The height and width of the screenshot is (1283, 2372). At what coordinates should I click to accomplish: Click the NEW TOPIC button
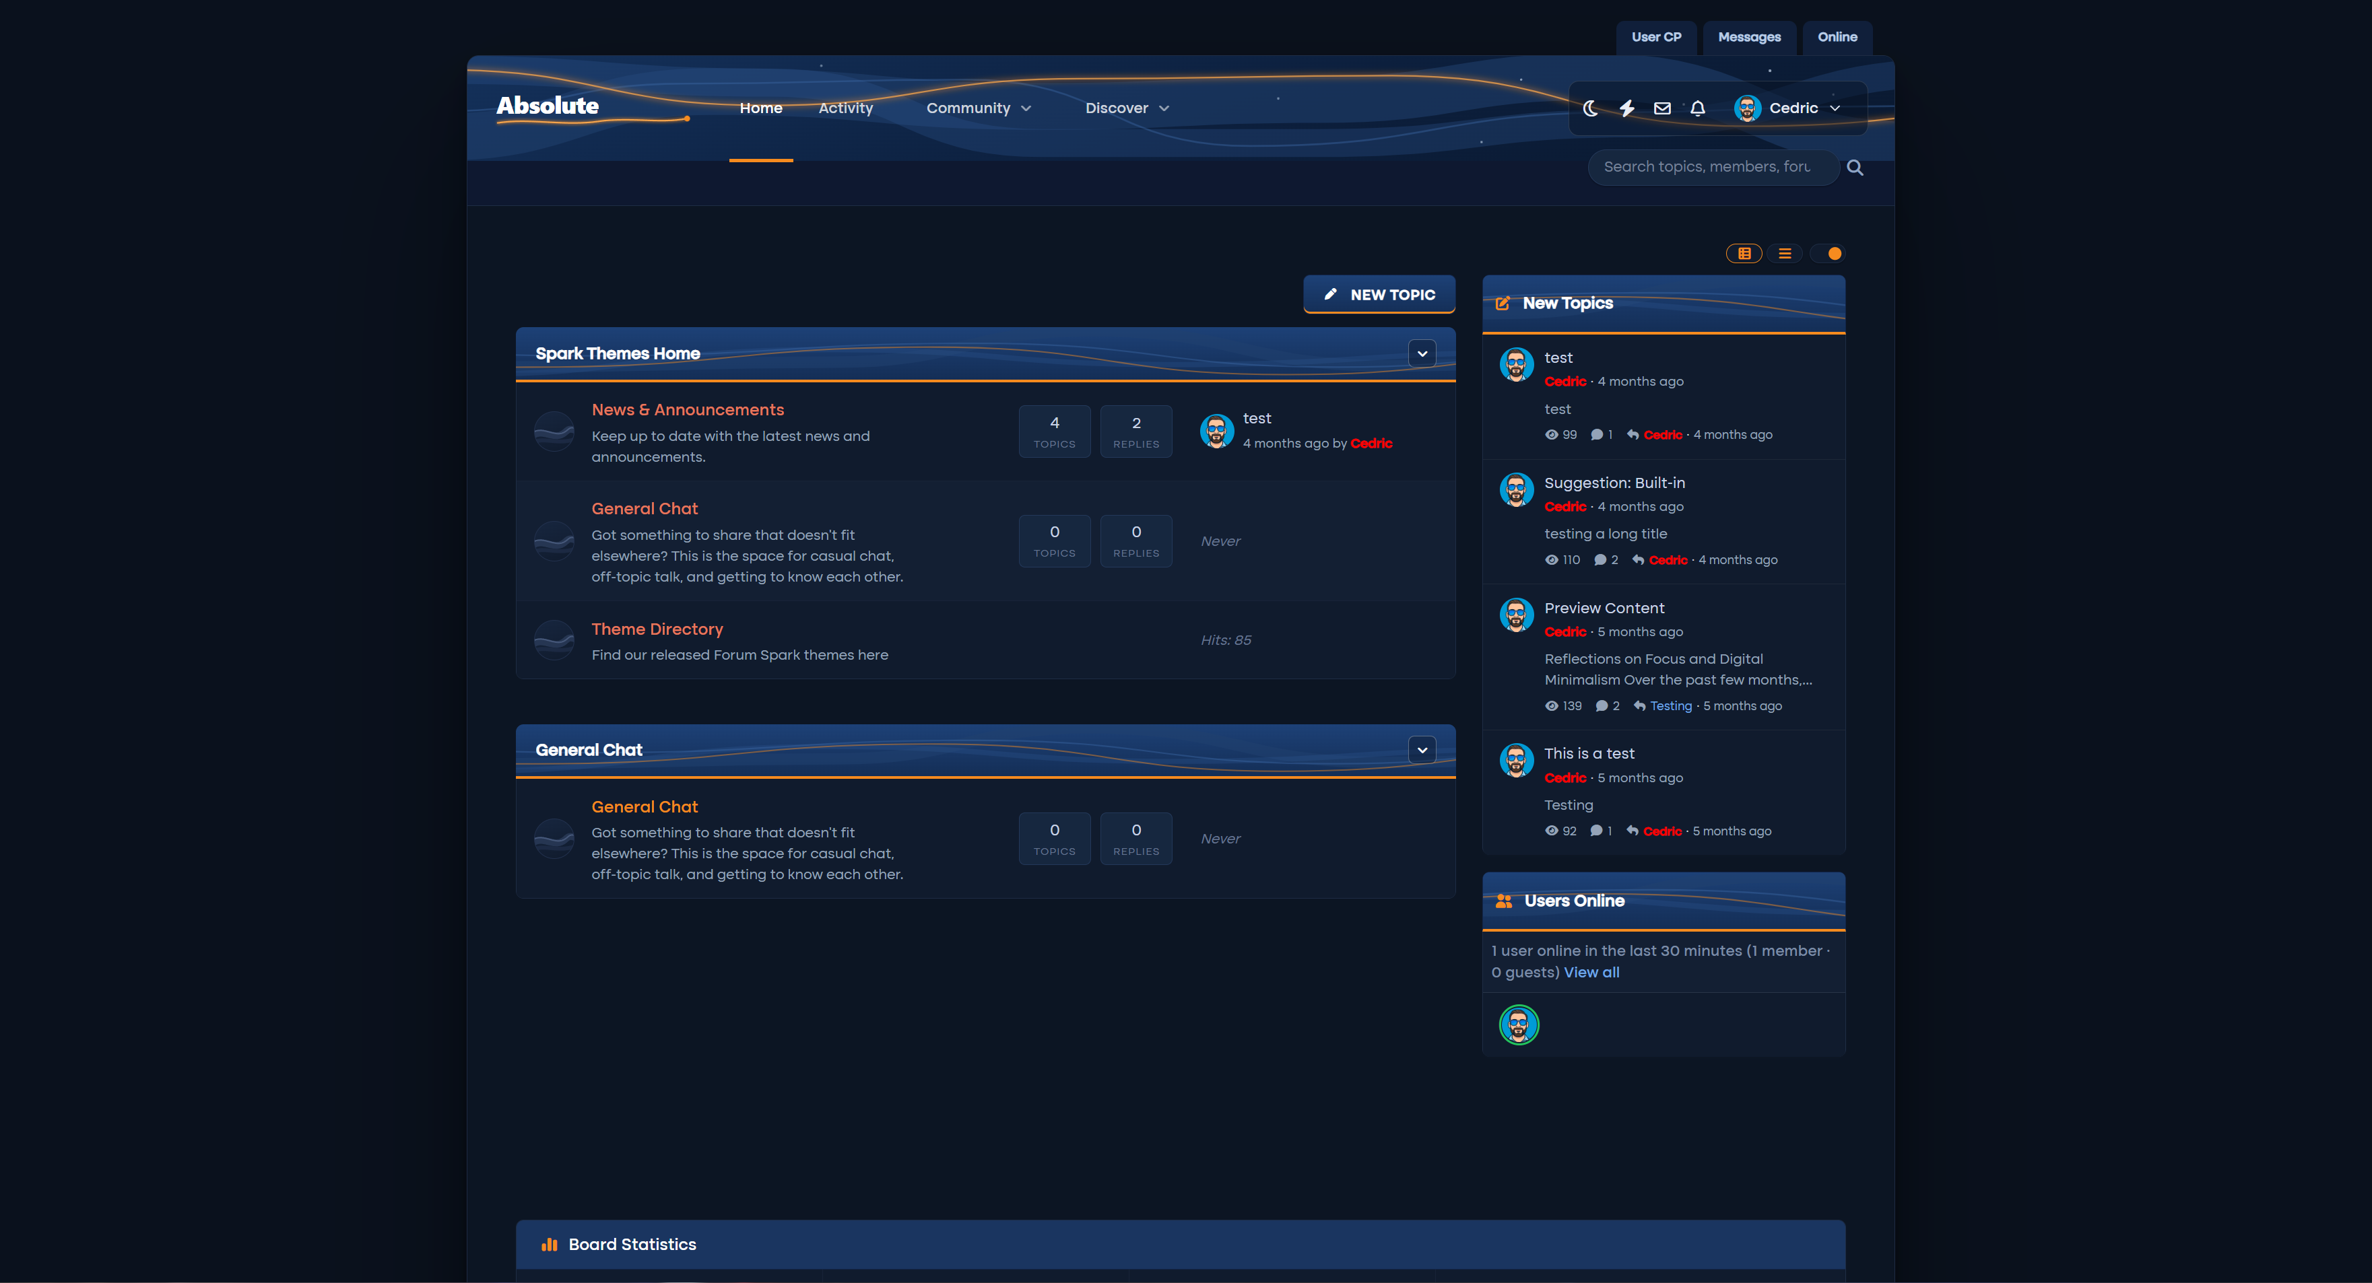pos(1379,295)
